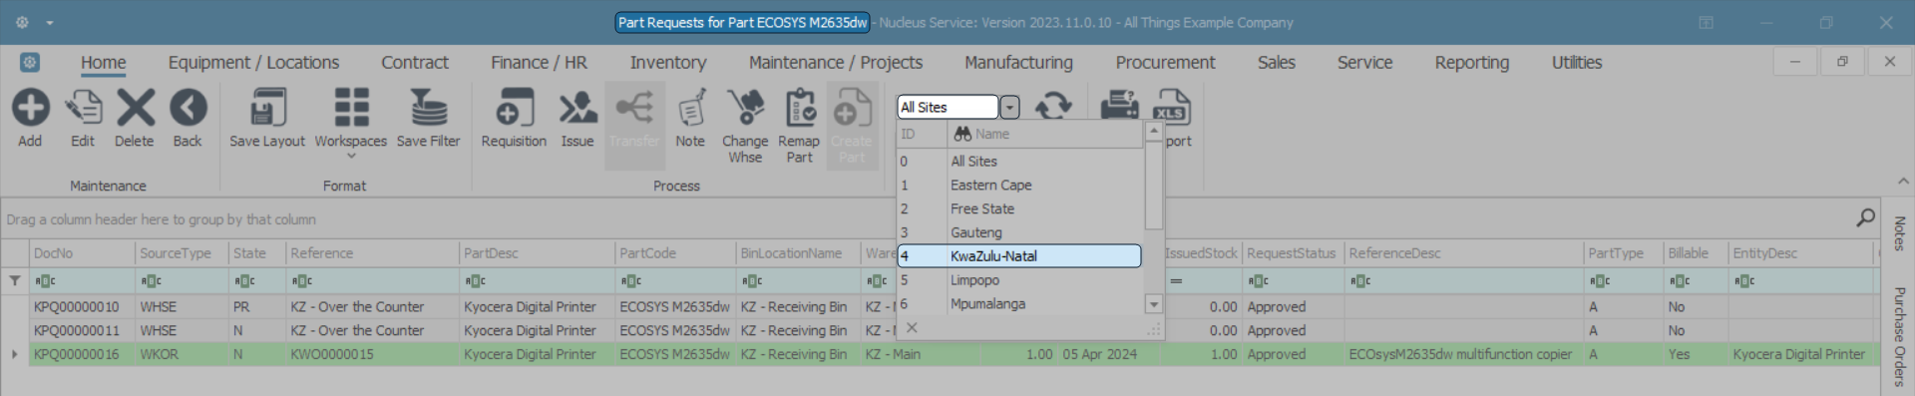Screen dimensions: 1915x396
Task: Open the Service tab
Action: click(x=1364, y=62)
